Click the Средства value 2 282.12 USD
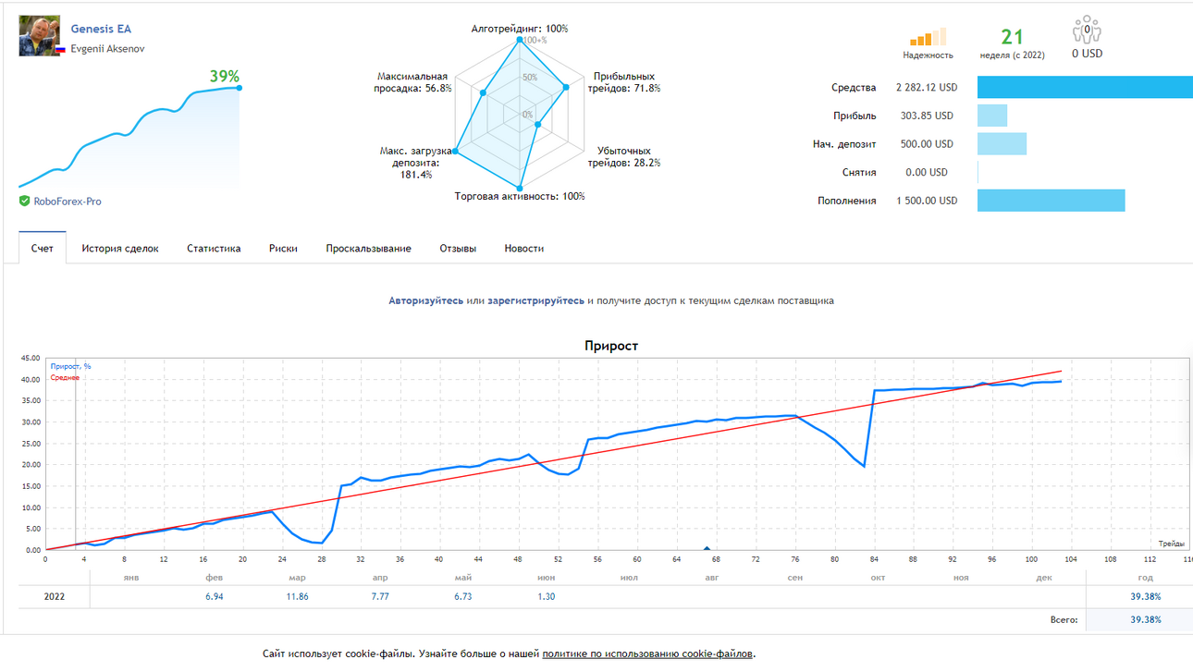 [x=926, y=88]
